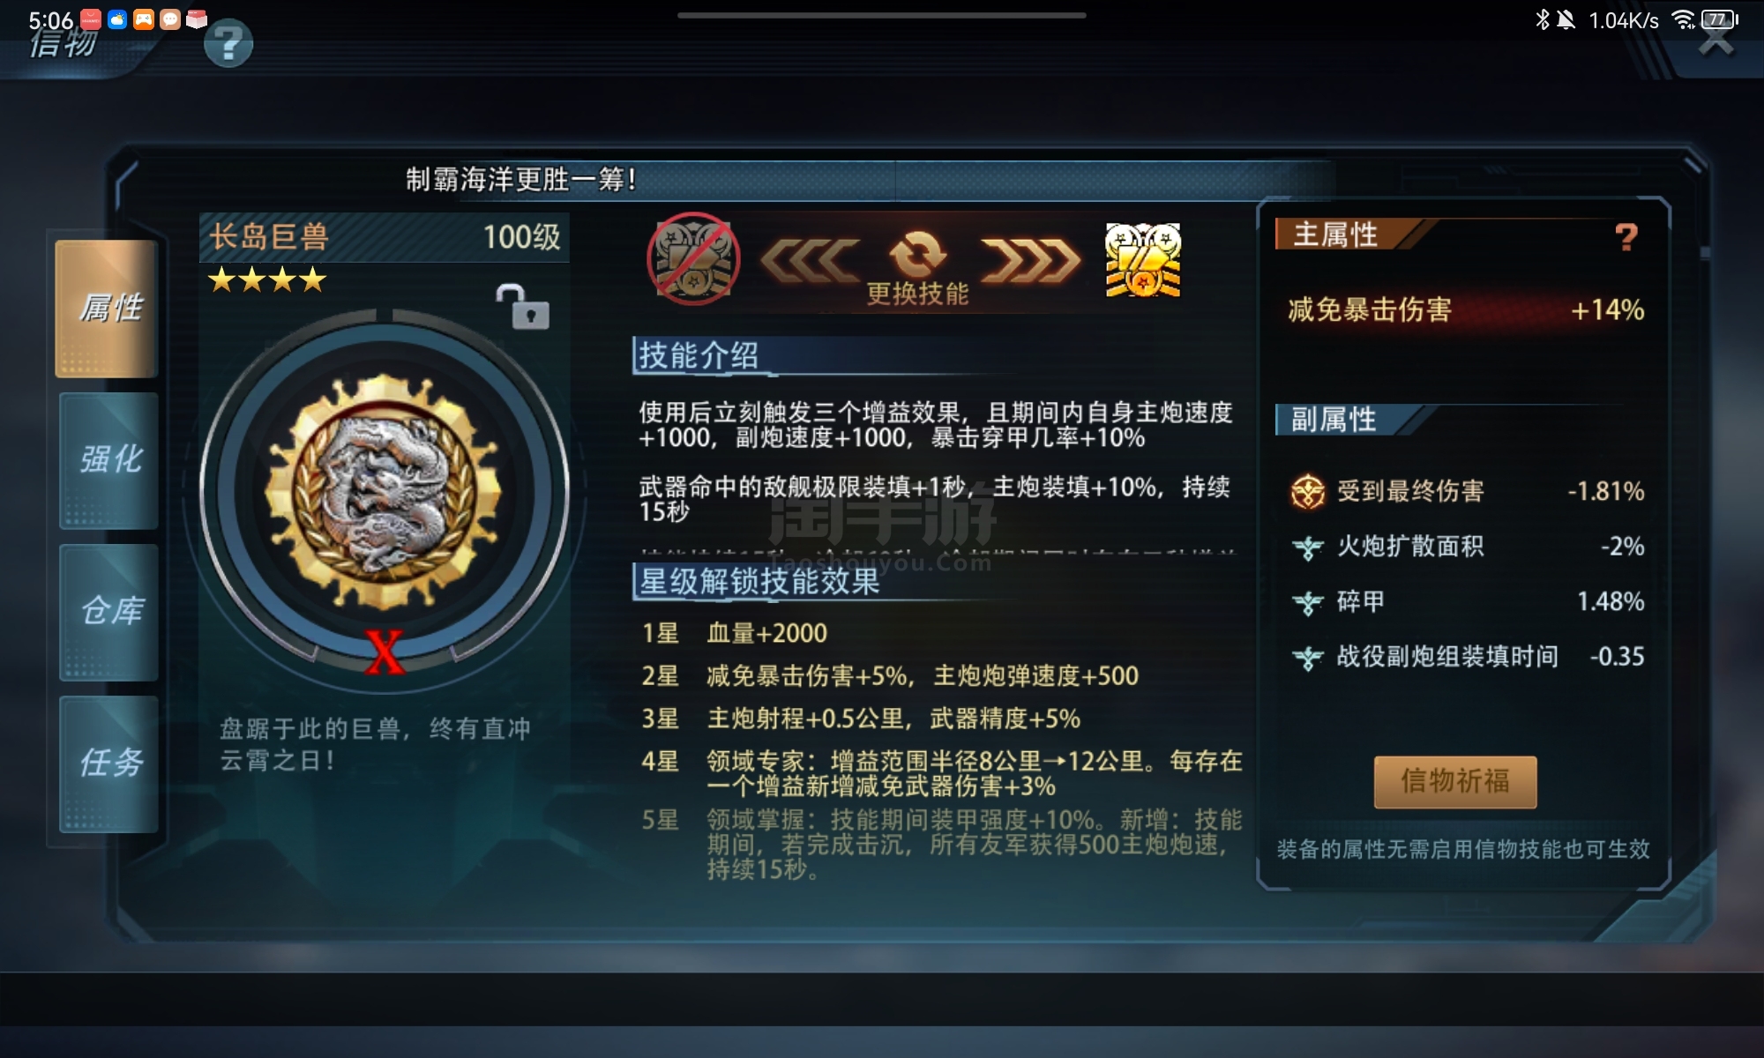Viewport: 1764px width, 1058px height.
Task: Click the 信物祈福 button
Action: pos(1455,781)
